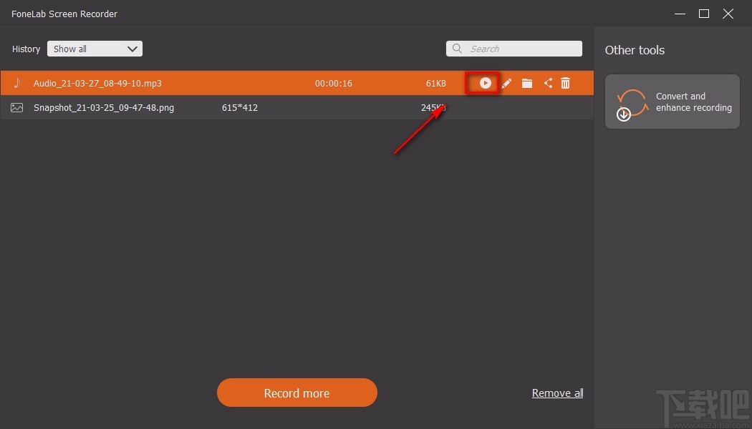Screen dimensions: 752x429
Task: Click the Record more button
Action: pos(297,393)
